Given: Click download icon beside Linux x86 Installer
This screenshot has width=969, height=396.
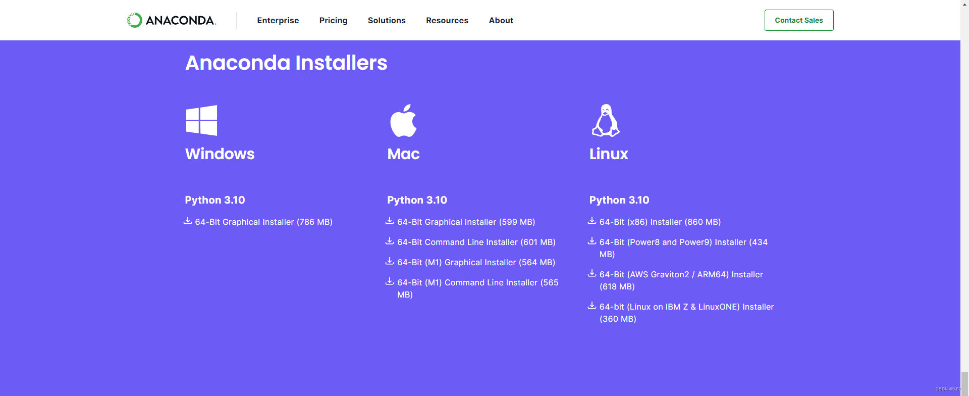Looking at the screenshot, I should (592, 221).
